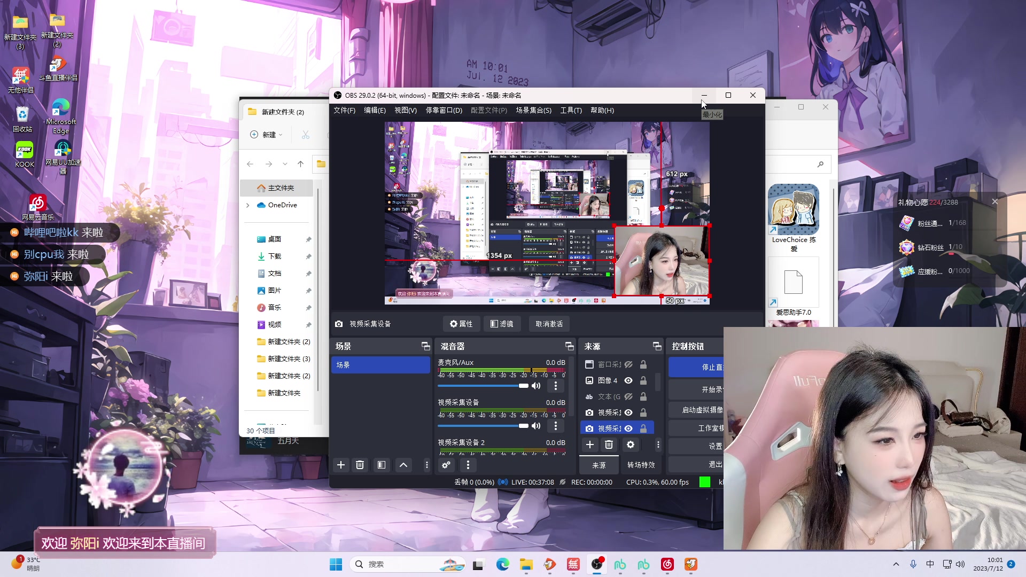The width and height of the screenshot is (1026, 577).
Task: Switch to 转场特效 tab
Action: [641, 465]
